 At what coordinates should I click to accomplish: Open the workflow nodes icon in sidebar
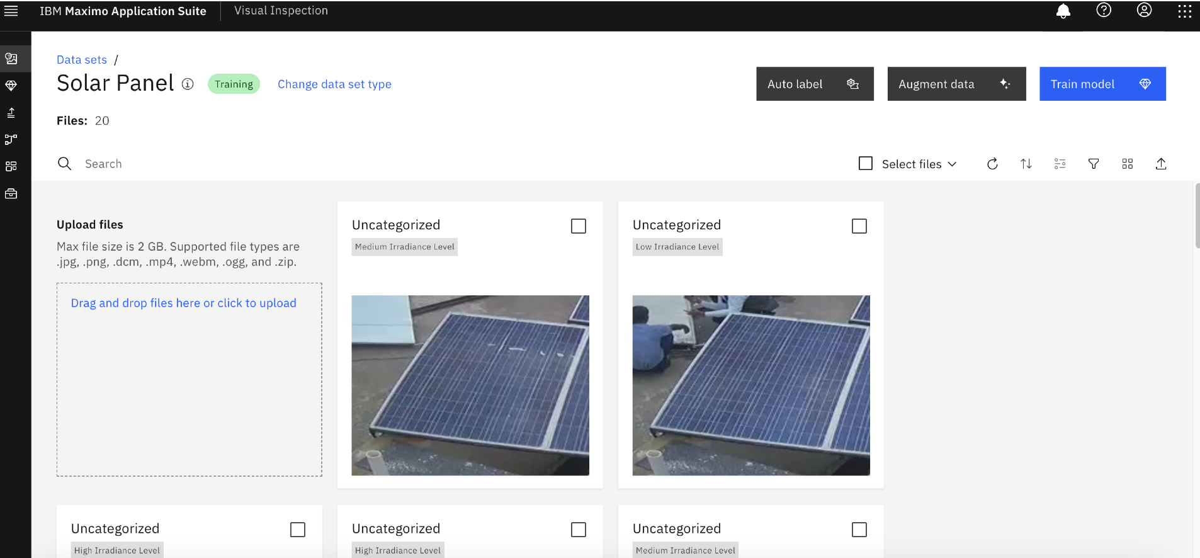point(11,139)
